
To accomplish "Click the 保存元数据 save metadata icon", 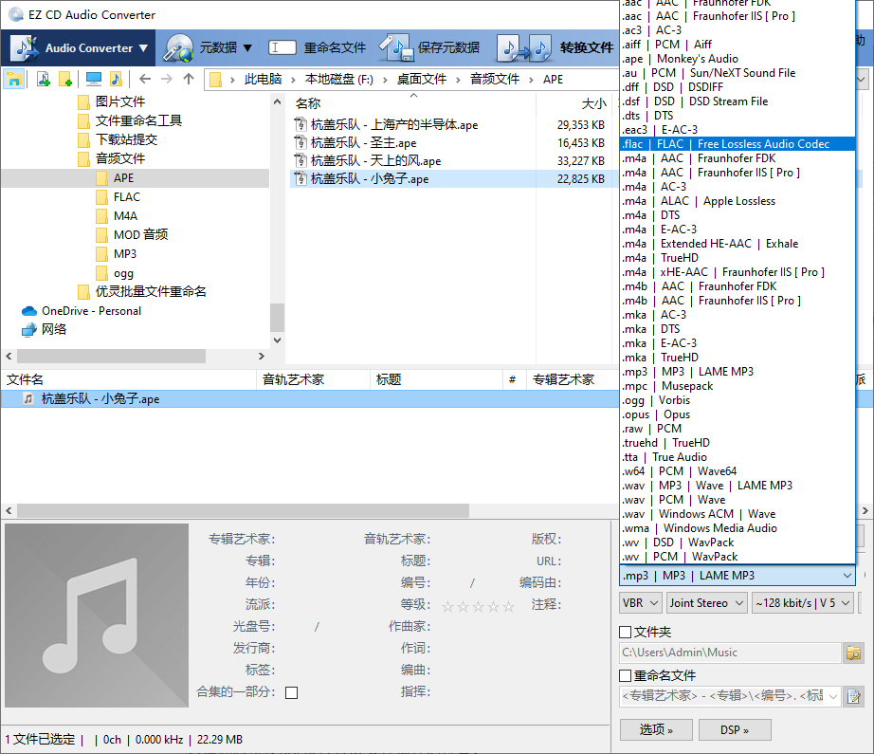I will point(398,48).
